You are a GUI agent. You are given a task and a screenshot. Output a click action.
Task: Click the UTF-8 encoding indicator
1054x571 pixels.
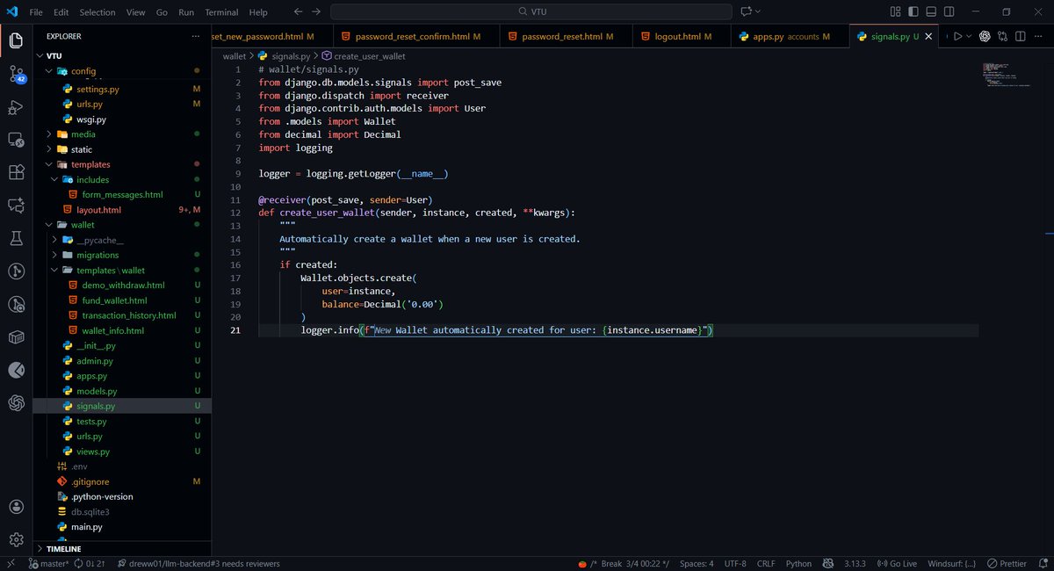pos(733,563)
